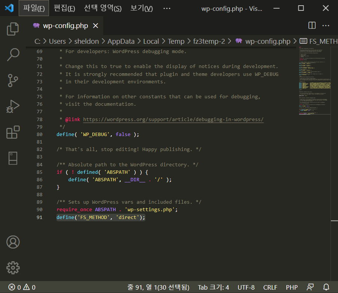Click the C: breadcrumb segment
This screenshot has height=293, width=338.
[x=37, y=41]
